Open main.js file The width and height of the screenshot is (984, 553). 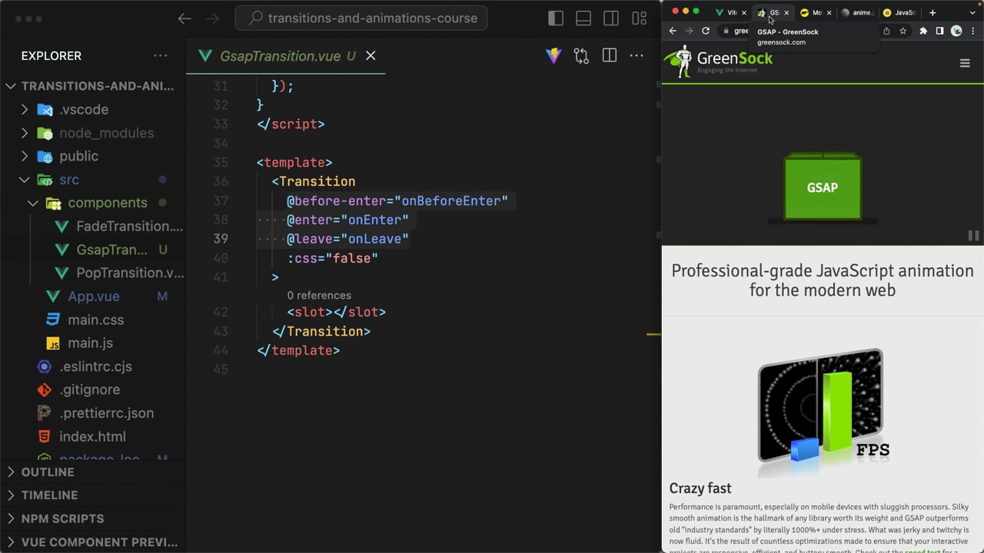coord(93,343)
